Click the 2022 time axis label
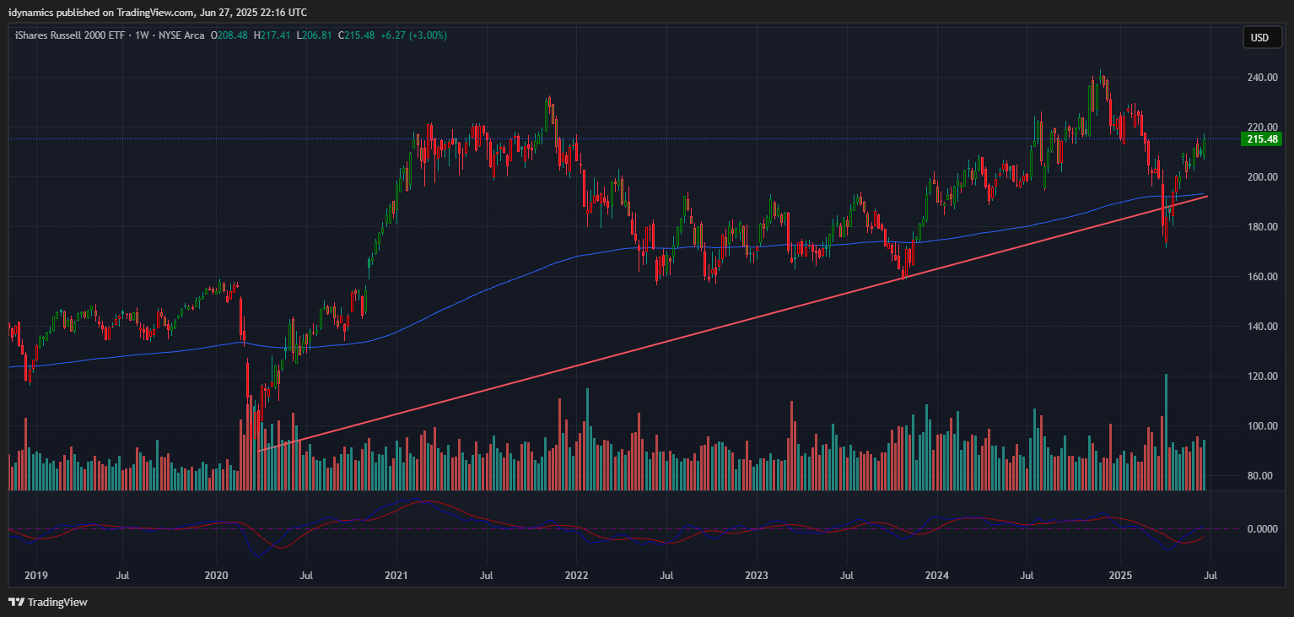 (x=576, y=576)
